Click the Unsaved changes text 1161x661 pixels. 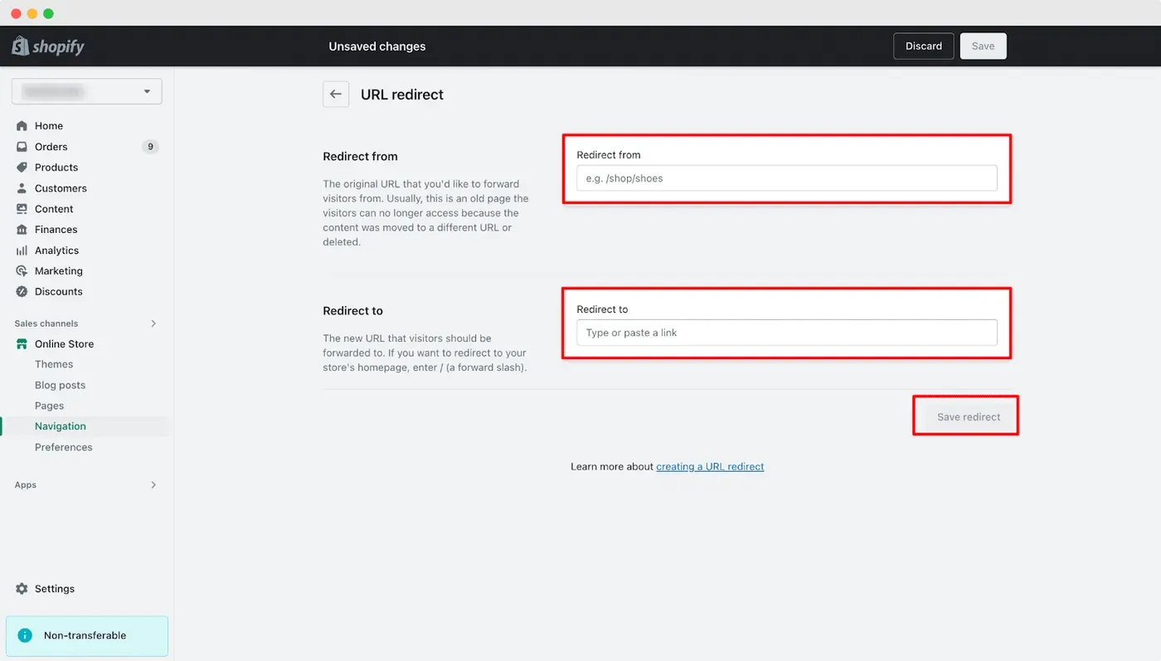point(377,46)
